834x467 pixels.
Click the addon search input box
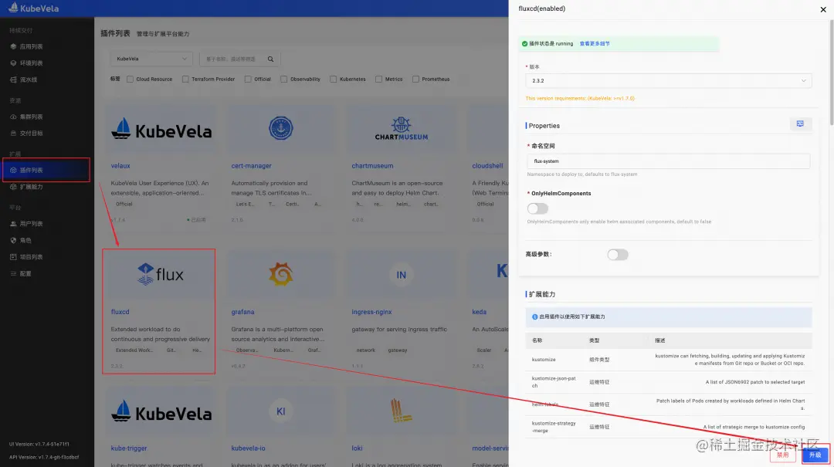point(240,59)
